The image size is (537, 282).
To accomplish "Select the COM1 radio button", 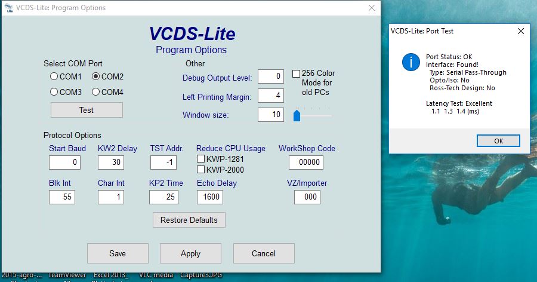I will 54,76.
